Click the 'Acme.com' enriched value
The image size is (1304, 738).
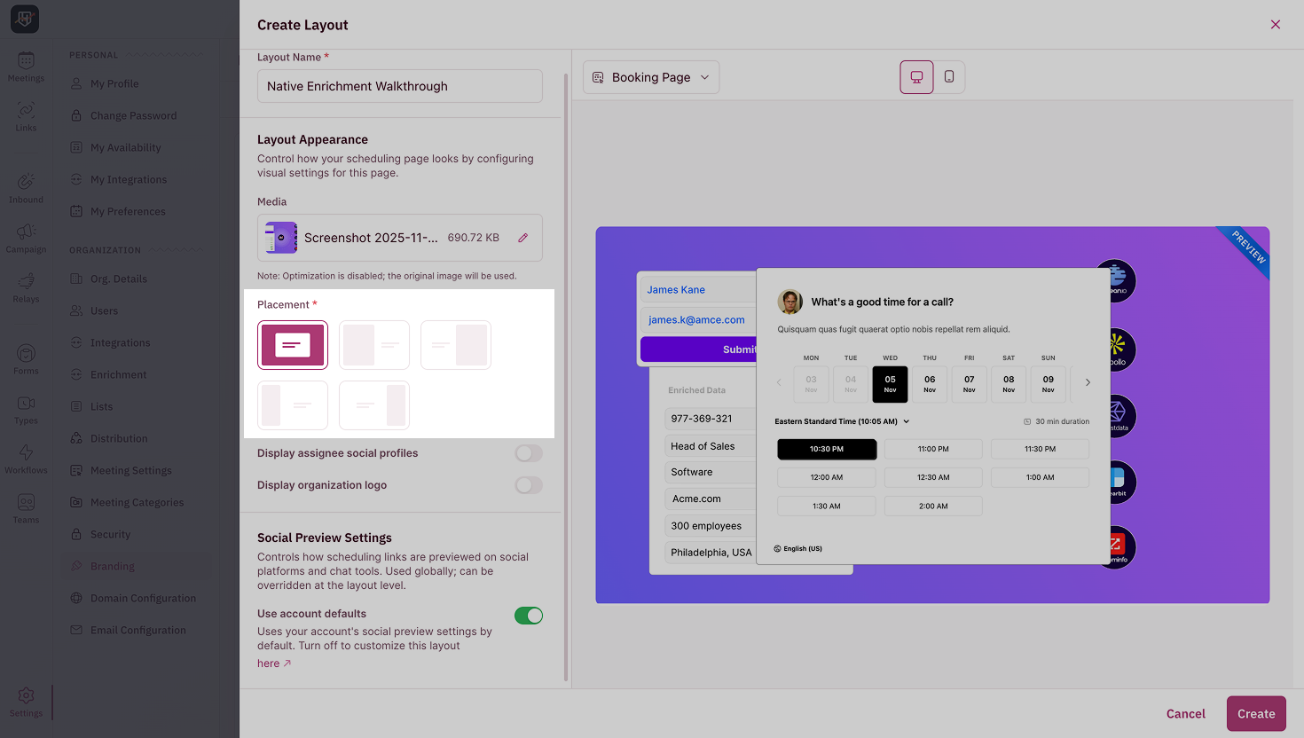pyautogui.click(x=710, y=499)
